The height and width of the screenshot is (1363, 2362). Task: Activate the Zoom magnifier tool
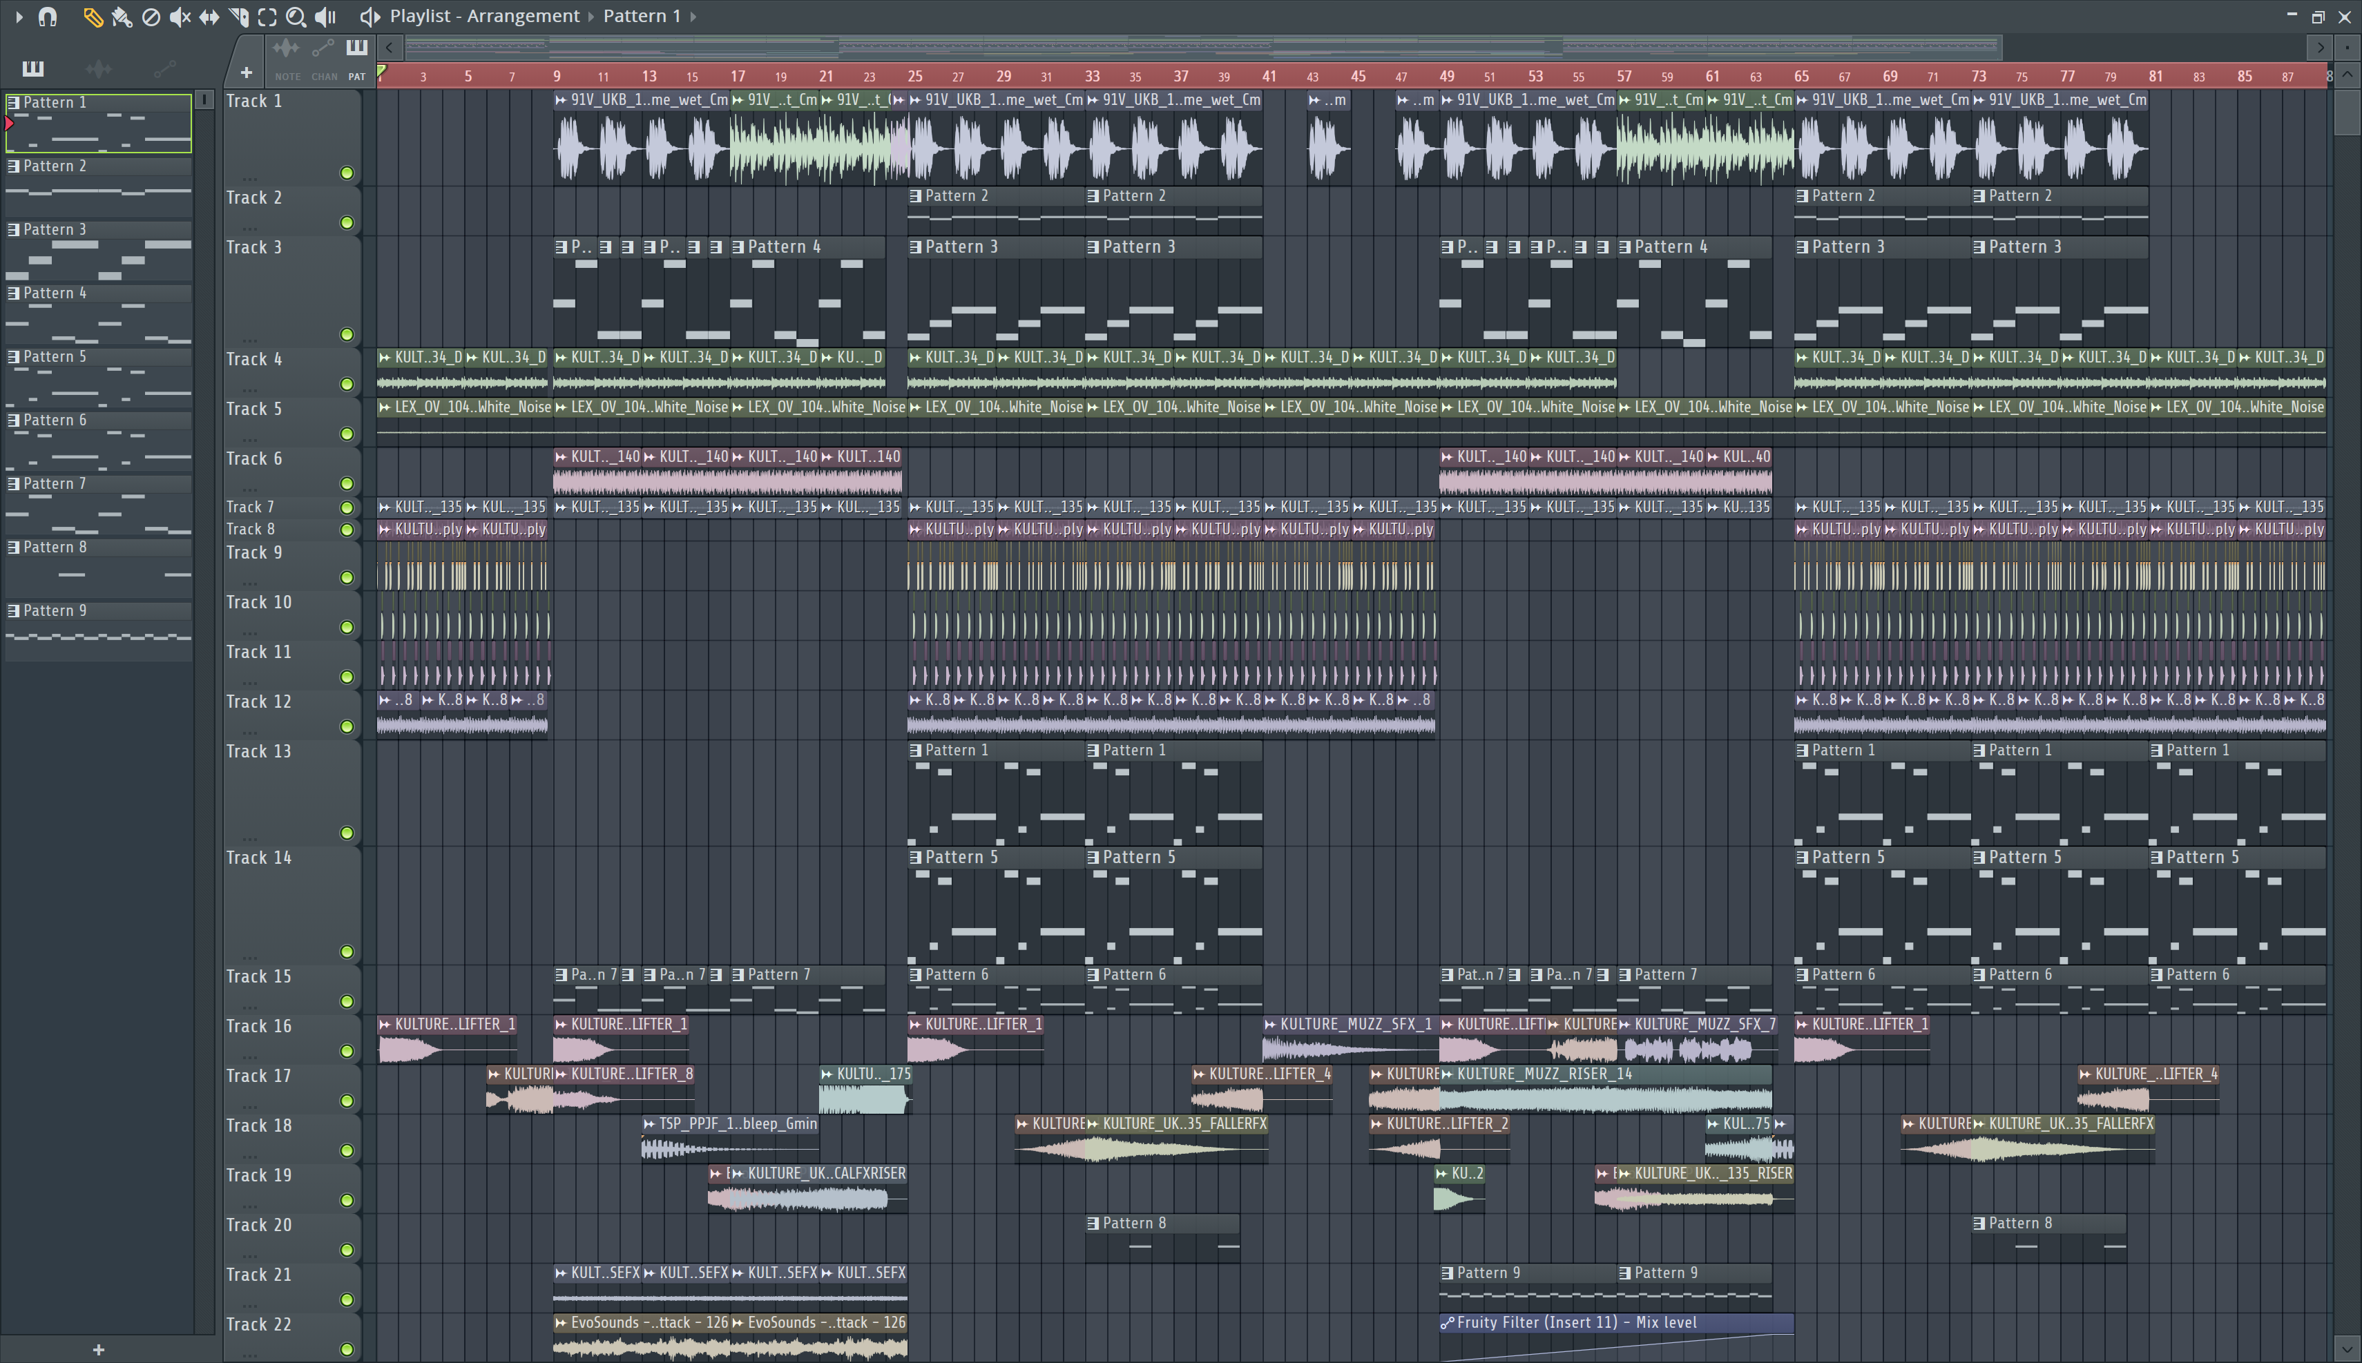pos(296,17)
